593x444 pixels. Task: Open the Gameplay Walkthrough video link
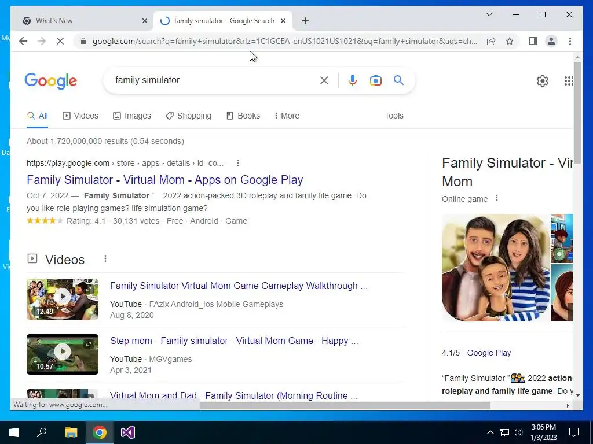click(239, 286)
